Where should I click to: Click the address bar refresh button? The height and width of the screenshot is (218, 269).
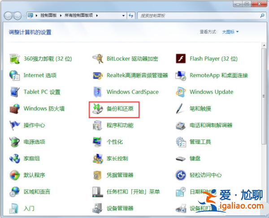click(131, 16)
